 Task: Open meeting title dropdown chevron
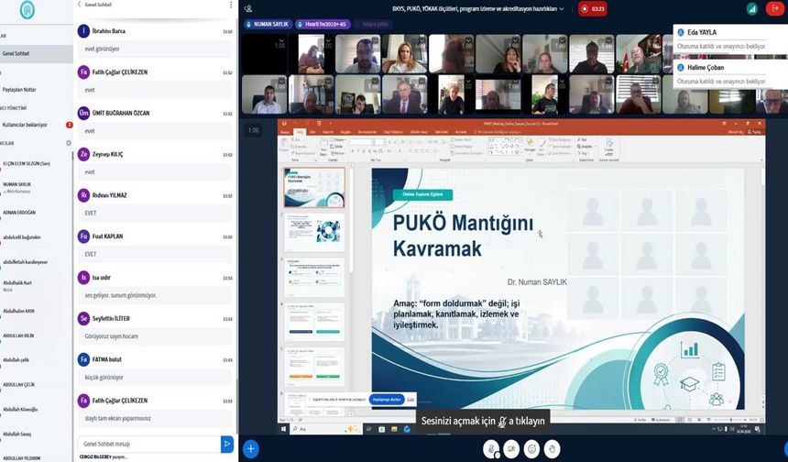562,9
